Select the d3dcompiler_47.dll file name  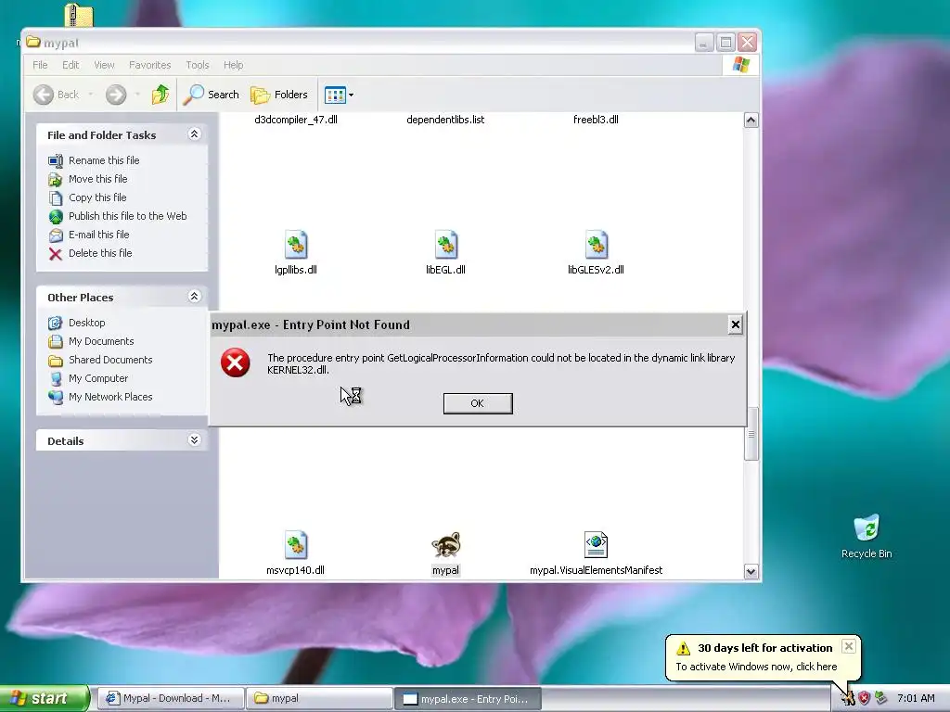(296, 120)
